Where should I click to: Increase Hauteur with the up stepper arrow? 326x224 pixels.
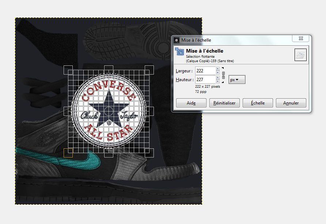(x=218, y=77)
